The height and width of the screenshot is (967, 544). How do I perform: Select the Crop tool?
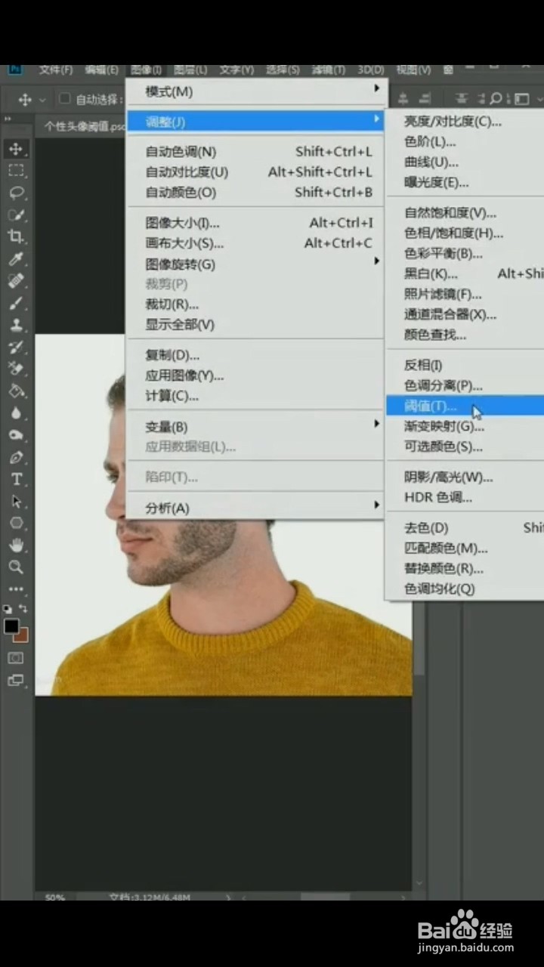[16, 236]
